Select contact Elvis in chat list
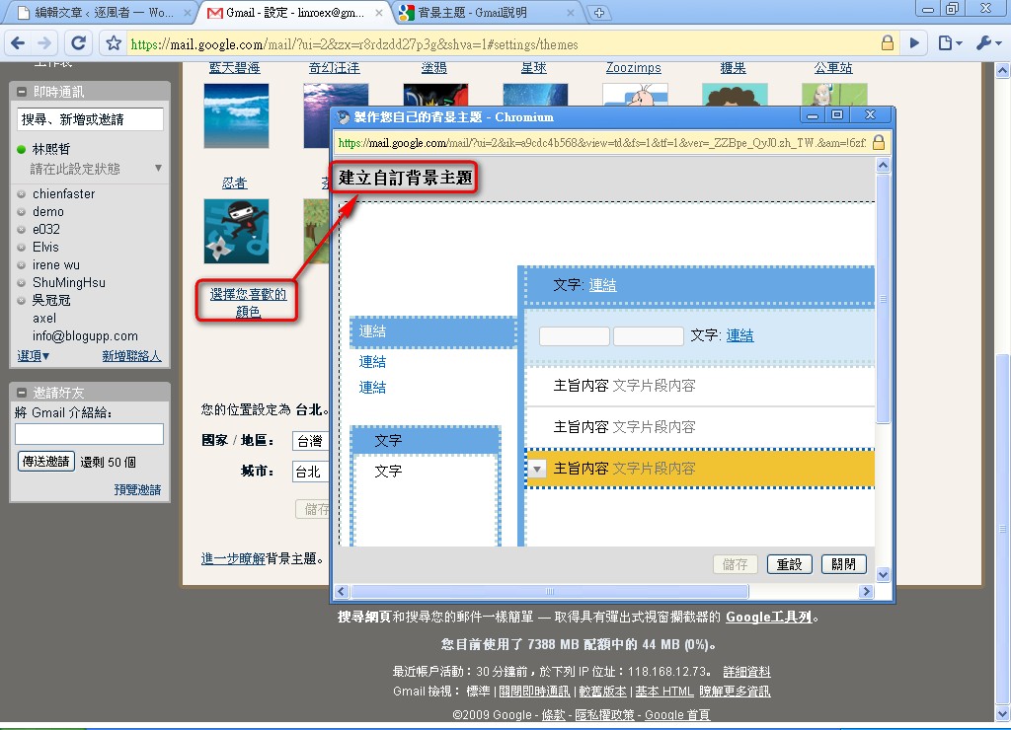The image size is (1011, 730). coord(45,248)
